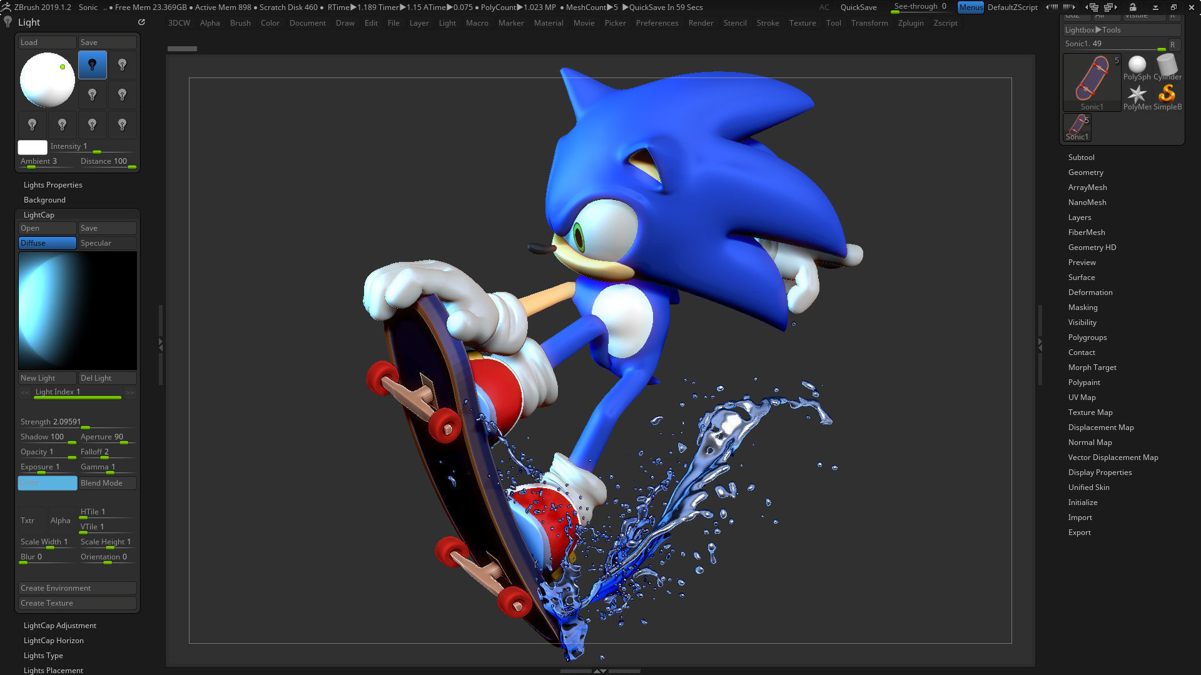Expand the Background section

tap(44, 200)
